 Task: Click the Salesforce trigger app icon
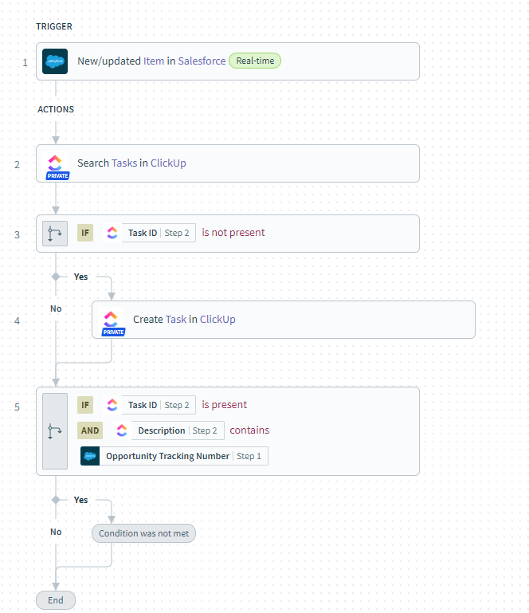55,61
